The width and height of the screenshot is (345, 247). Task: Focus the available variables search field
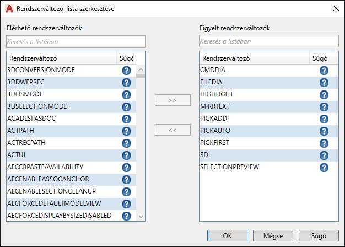coord(76,41)
